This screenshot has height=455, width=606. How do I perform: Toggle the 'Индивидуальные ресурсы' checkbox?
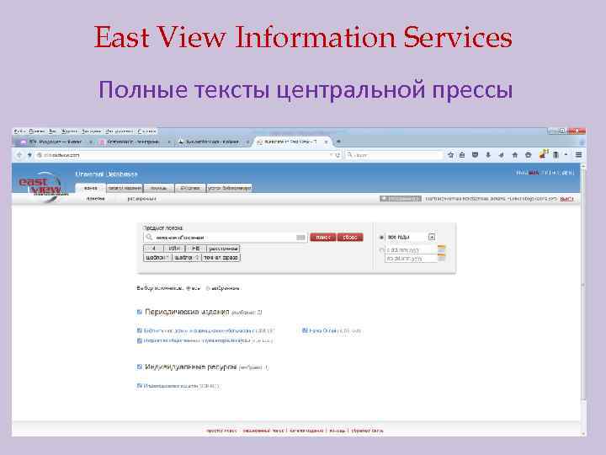140,367
